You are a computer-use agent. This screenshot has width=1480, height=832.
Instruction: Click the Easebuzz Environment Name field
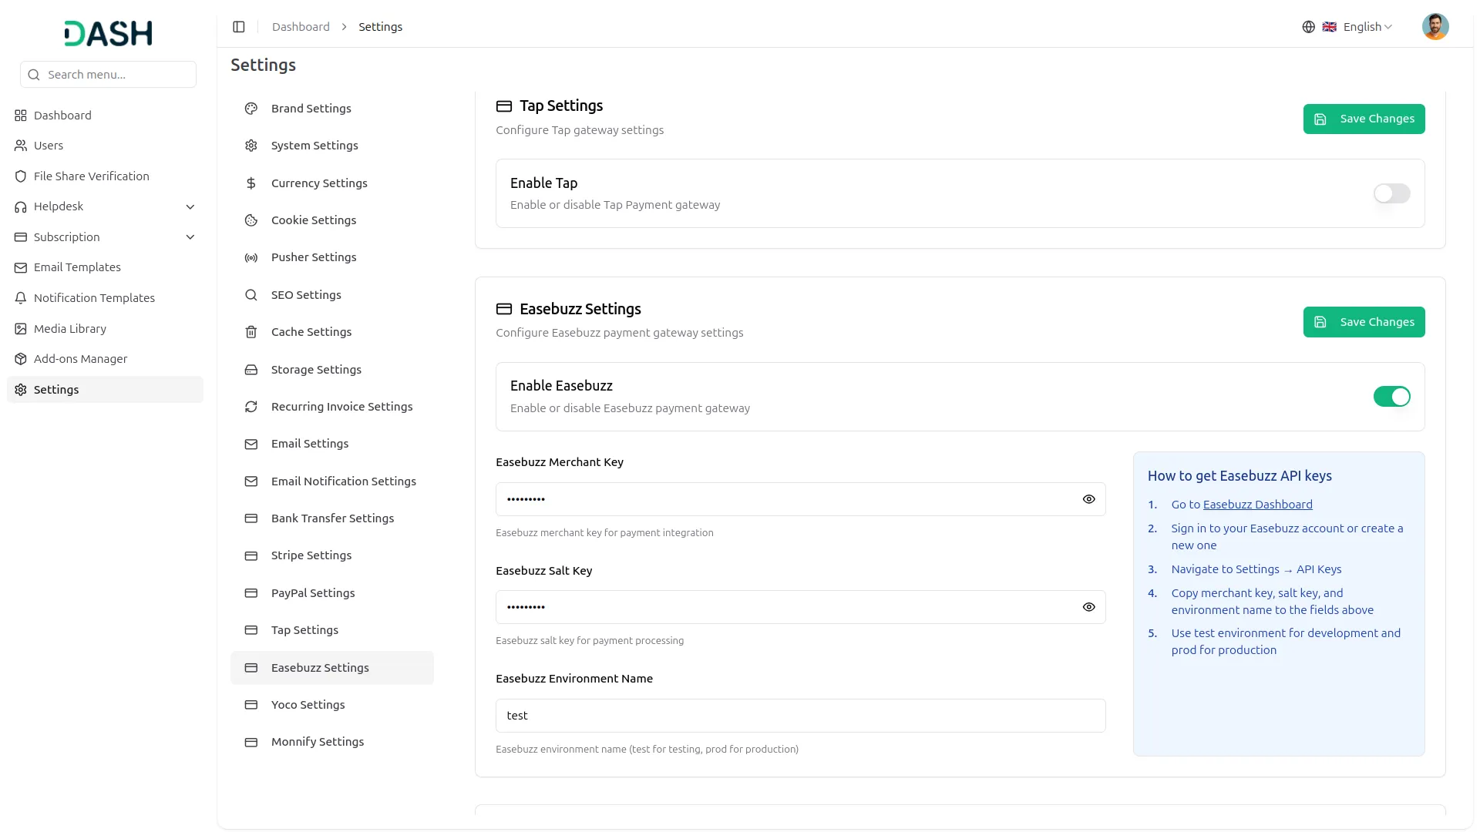800,716
